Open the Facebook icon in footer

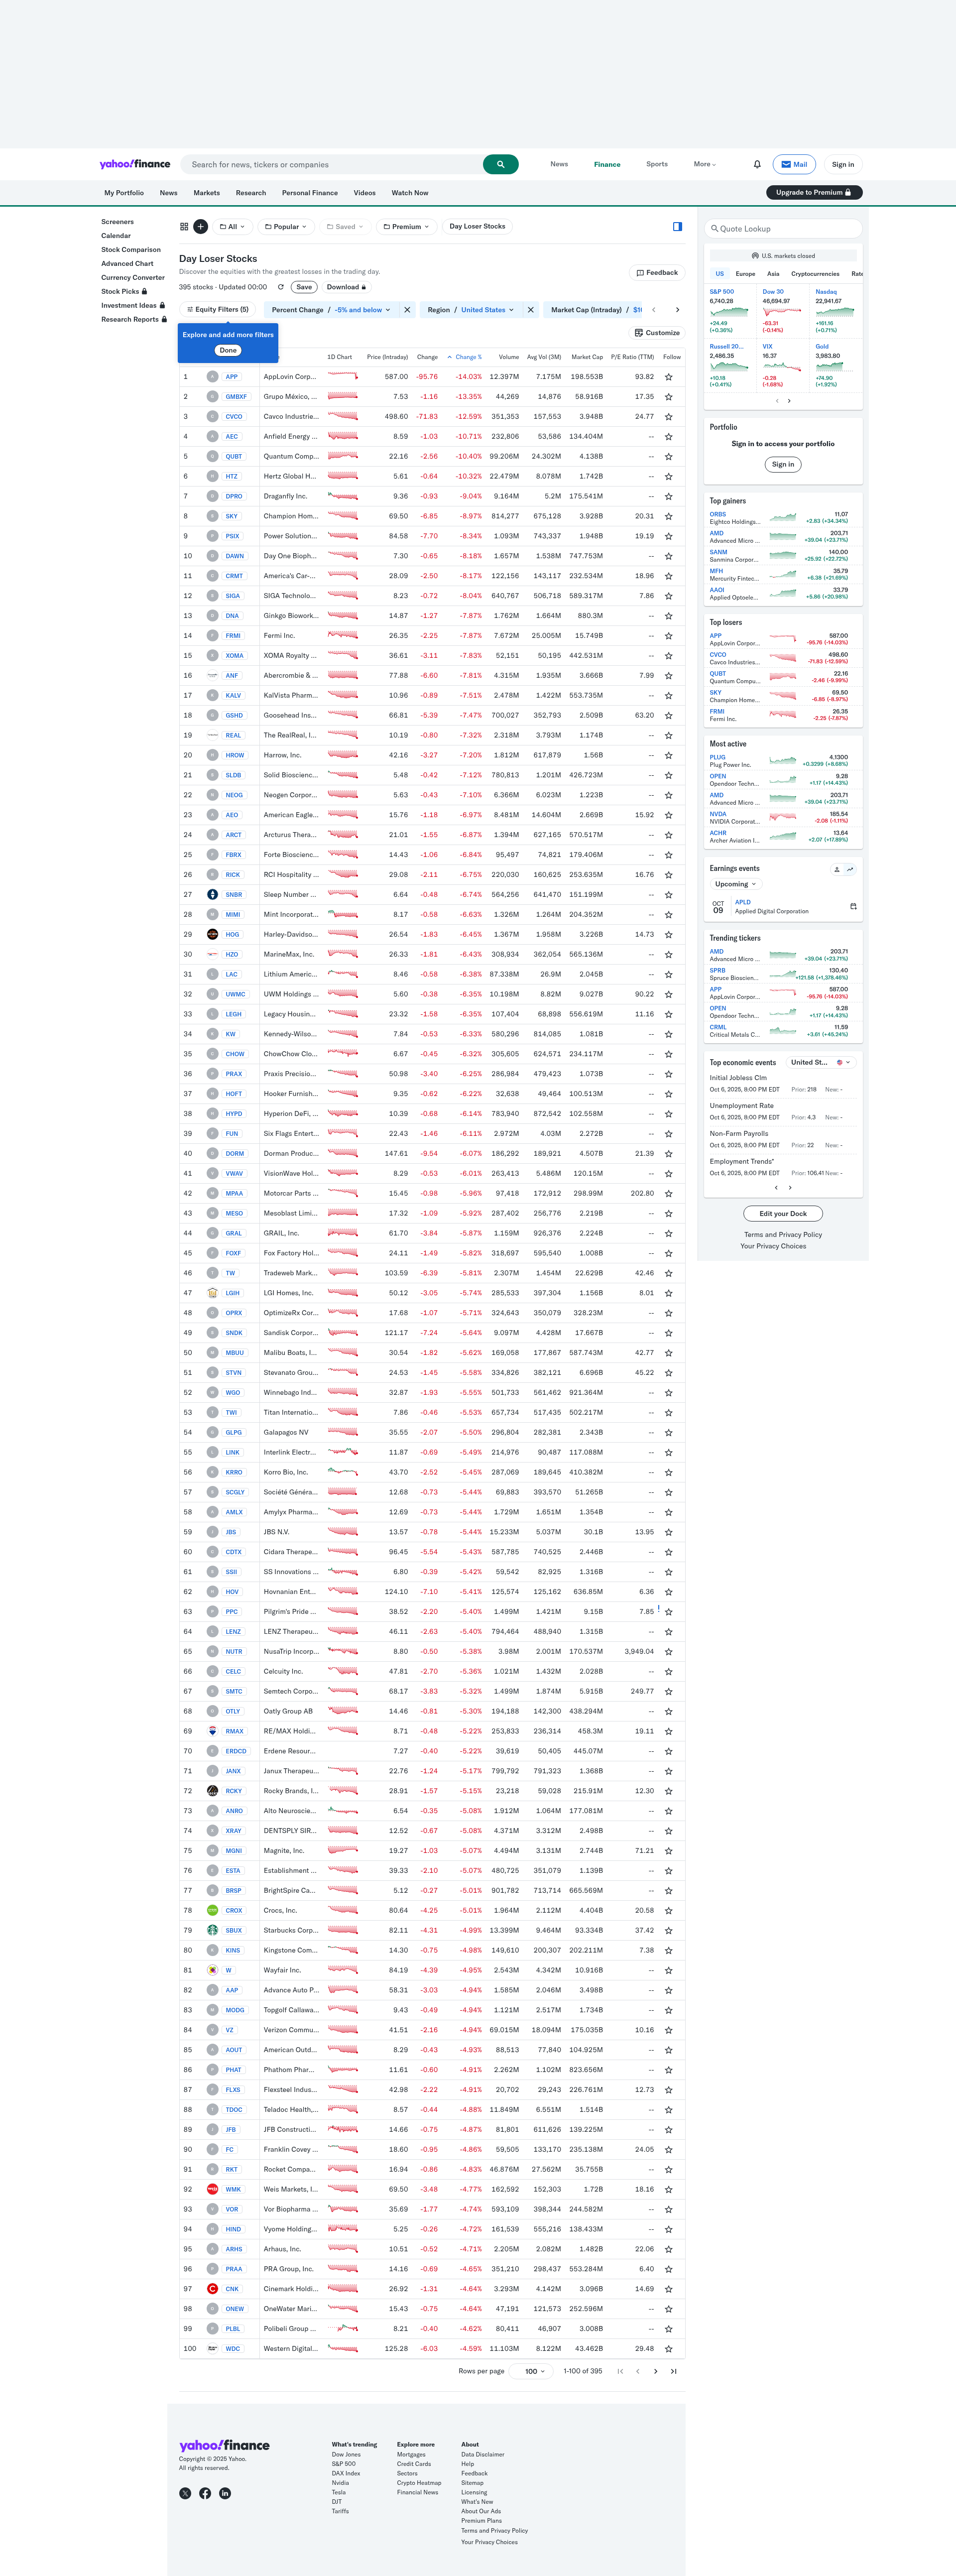click(205, 2493)
